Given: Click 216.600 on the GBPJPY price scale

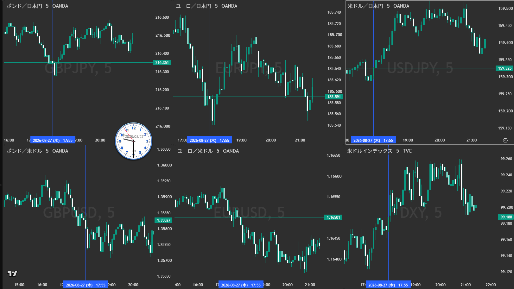Looking at the screenshot, I should [162, 17].
